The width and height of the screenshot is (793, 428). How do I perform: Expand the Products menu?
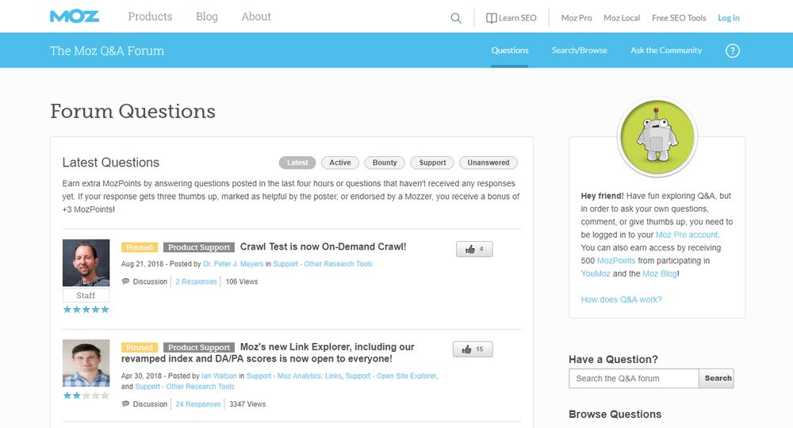point(150,17)
